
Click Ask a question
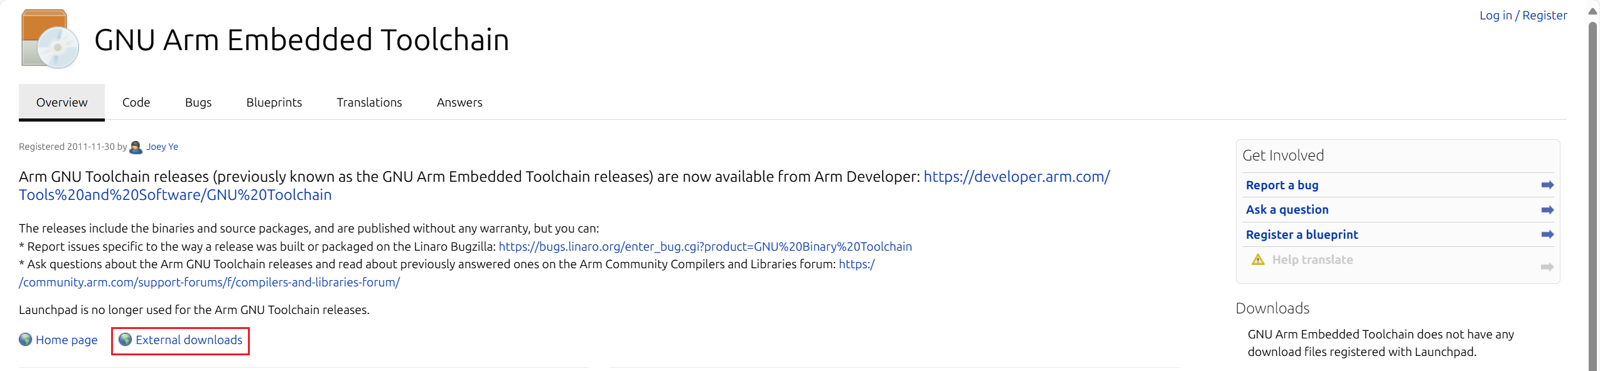tap(1287, 210)
